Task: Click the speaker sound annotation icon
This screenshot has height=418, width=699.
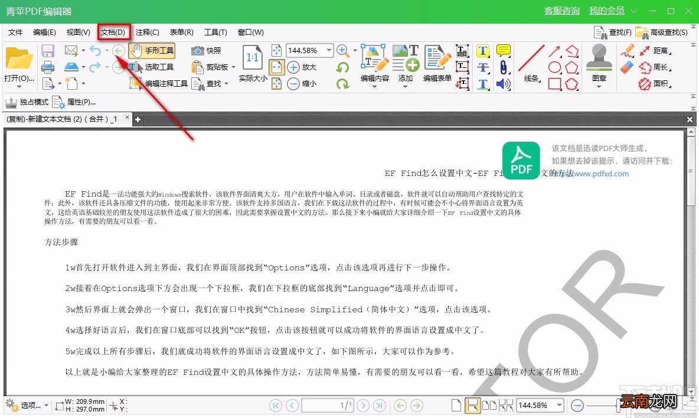Action: (x=504, y=84)
